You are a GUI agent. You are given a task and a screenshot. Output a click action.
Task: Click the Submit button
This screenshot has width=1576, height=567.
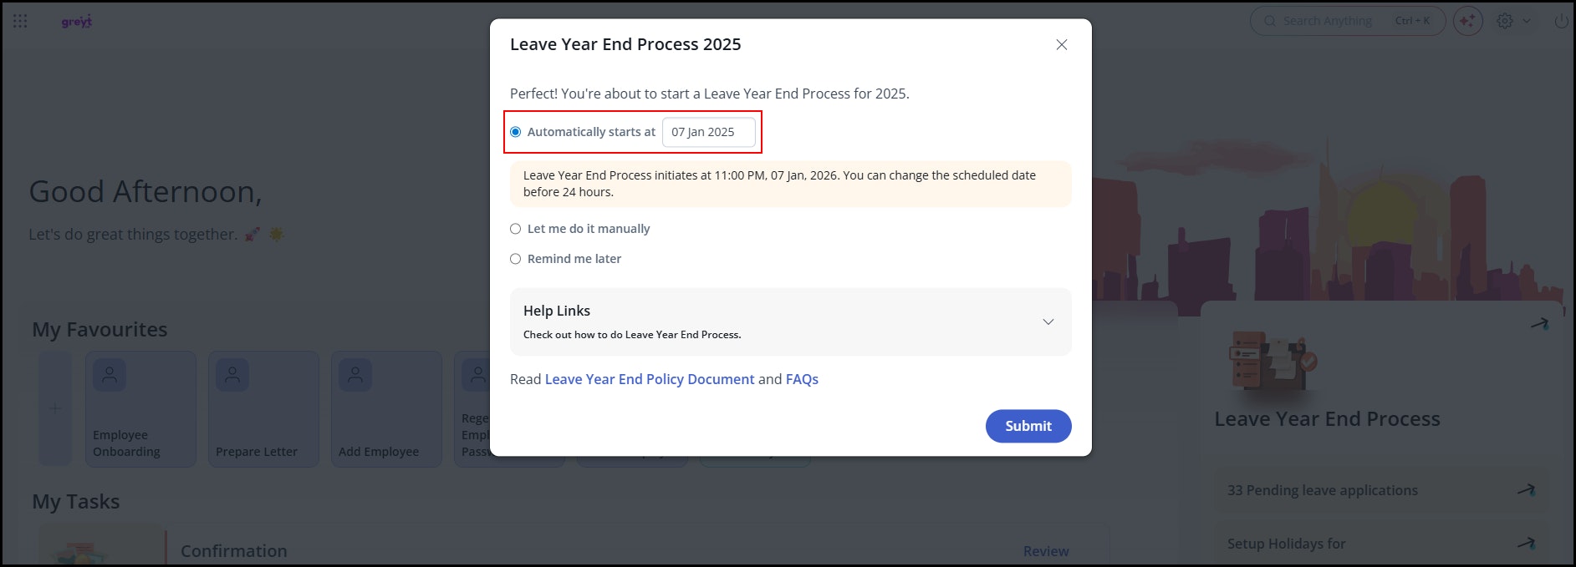[1028, 426]
